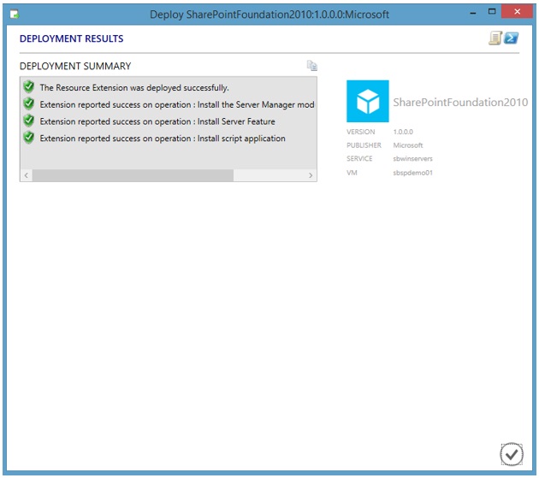Click the horizontal scrollbar thumb in the summary
Image resolution: width=539 pixels, height=478 pixels.
[x=133, y=175]
